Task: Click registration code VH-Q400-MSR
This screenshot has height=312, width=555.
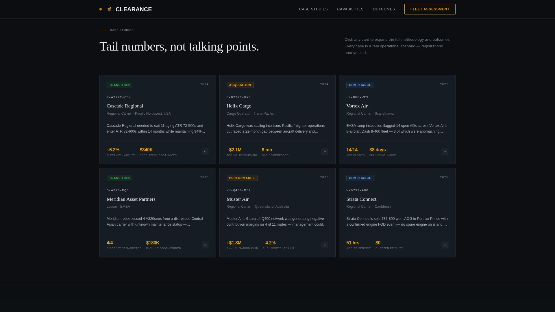Action: click(239, 190)
